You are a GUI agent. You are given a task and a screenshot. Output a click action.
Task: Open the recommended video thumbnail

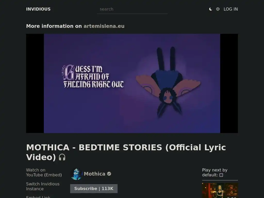[x=220, y=191]
